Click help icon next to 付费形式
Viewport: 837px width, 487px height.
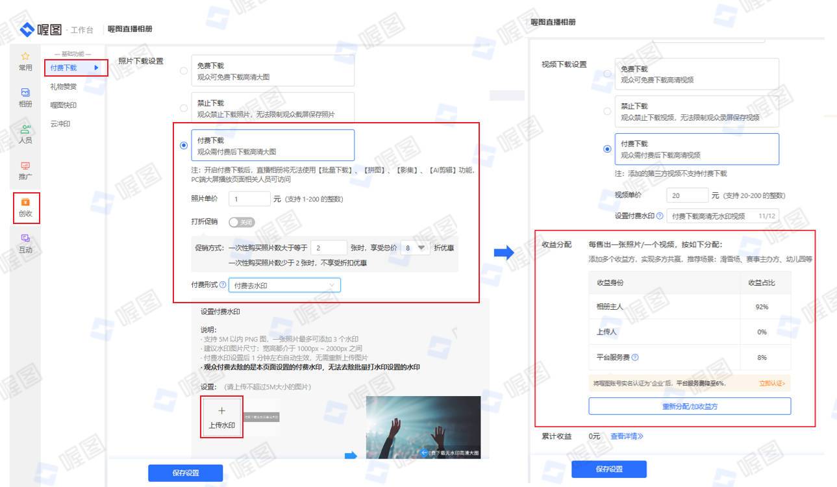point(223,285)
